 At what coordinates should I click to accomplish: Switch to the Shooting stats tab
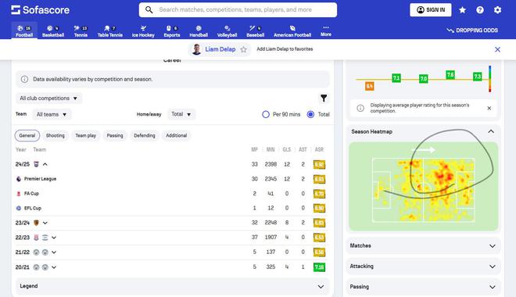click(56, 135)
